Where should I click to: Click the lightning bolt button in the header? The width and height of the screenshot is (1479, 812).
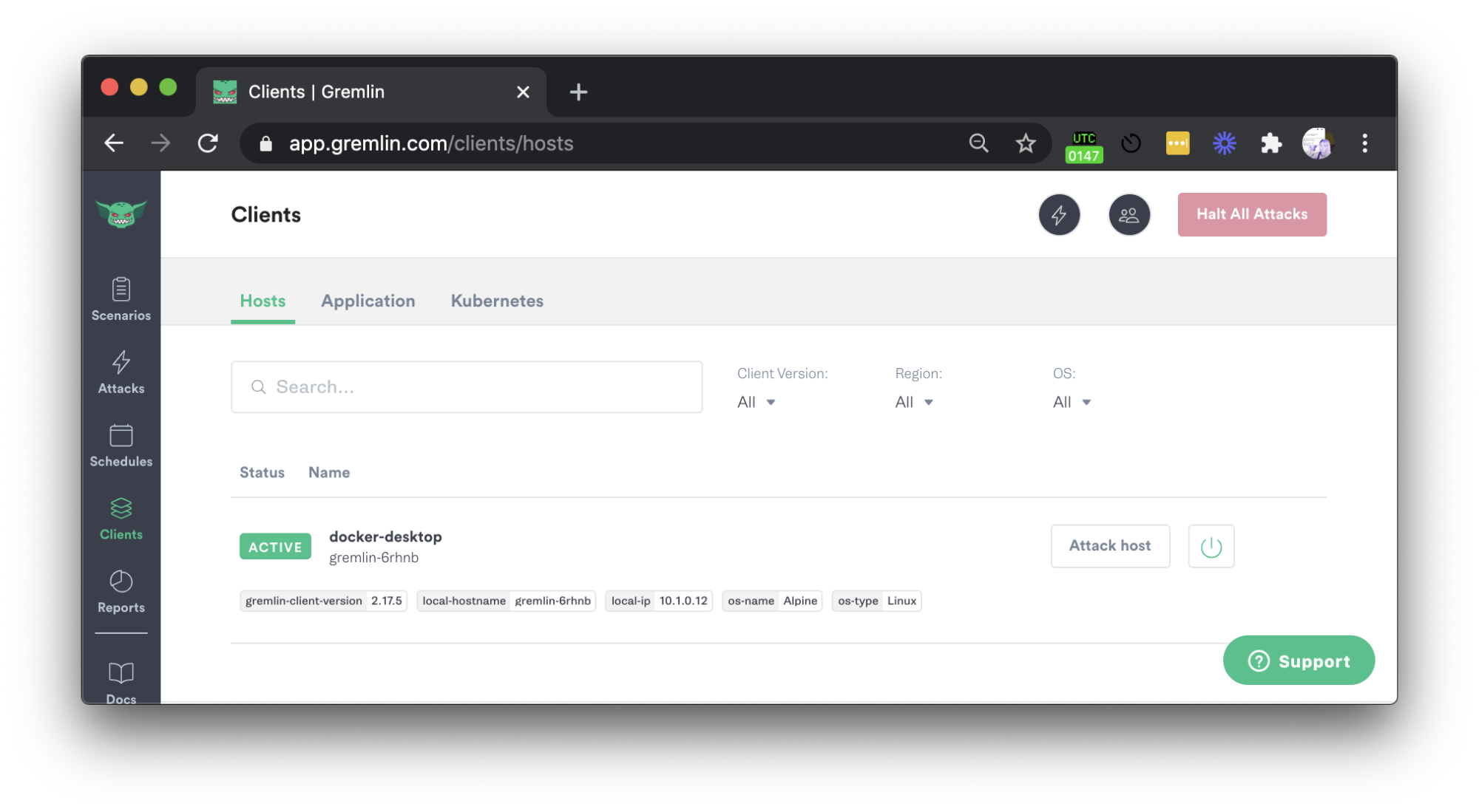[1059, 215]
